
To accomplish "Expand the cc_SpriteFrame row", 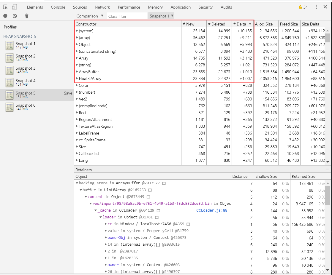I will click(x=77, y=140).
